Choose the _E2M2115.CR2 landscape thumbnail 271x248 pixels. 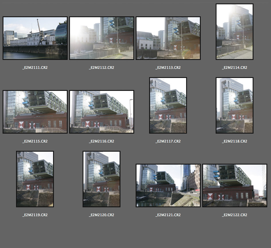click(x=35, y=112)
